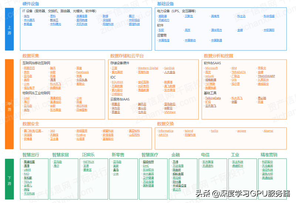Click the 浪潮信息 link
The image size is (296, 203).
[82, 16]
